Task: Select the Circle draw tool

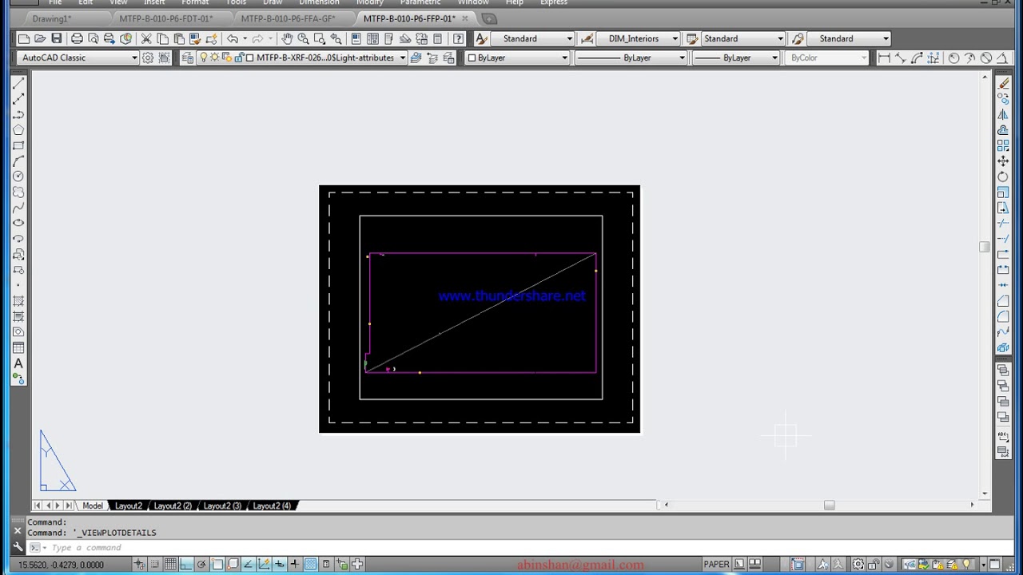Action: pos(18,176)
